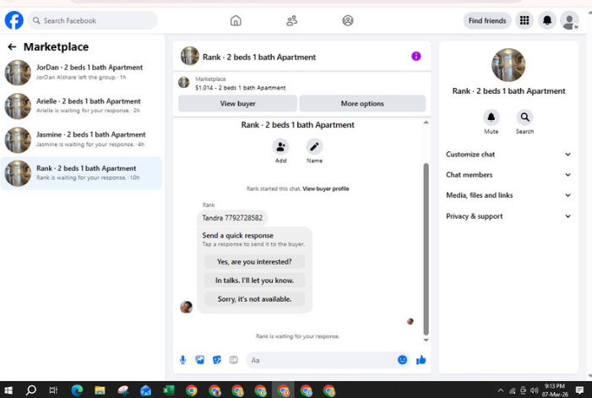Open the volume speaker tray icon

click(x=534, y=390)
